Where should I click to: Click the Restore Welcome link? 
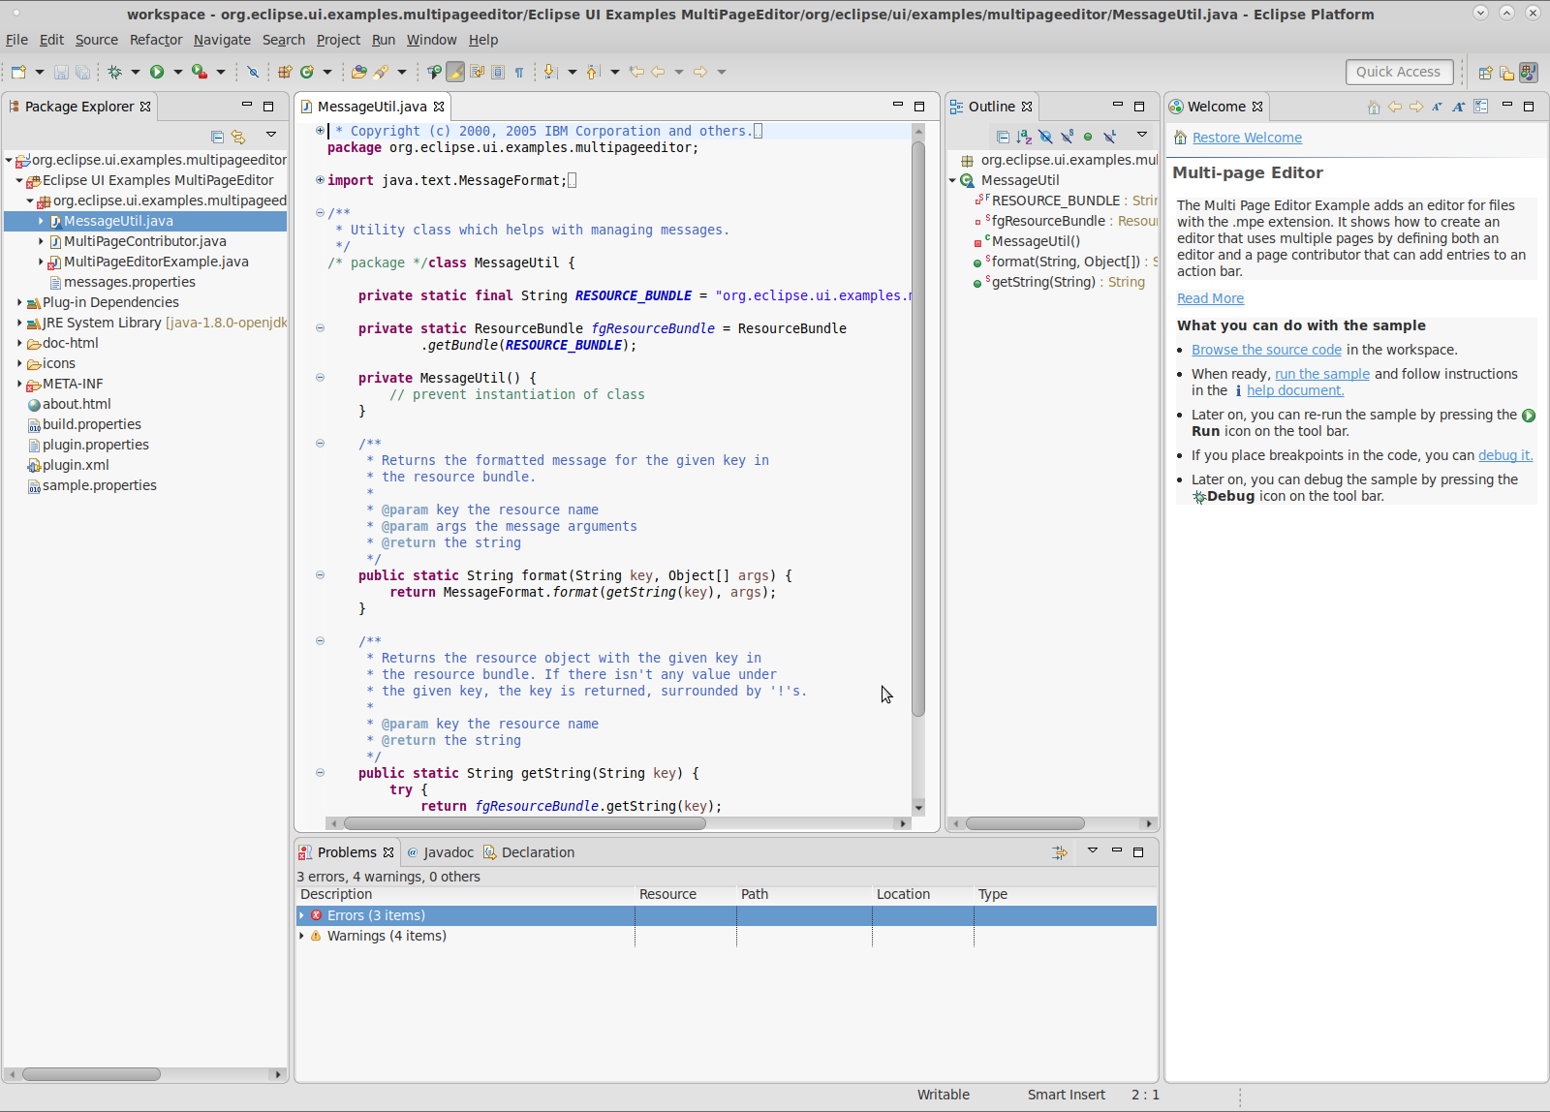(x=1247, y=138)
